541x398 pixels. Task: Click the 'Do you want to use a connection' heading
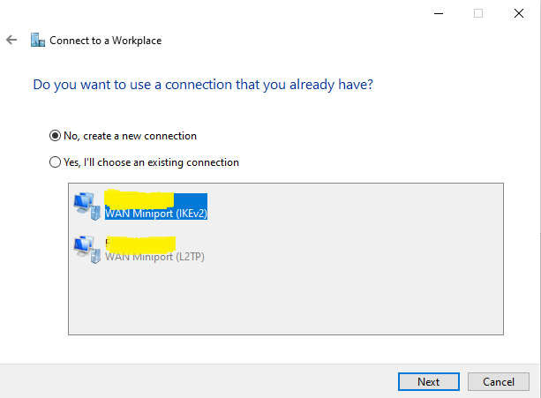coord(203,85)
